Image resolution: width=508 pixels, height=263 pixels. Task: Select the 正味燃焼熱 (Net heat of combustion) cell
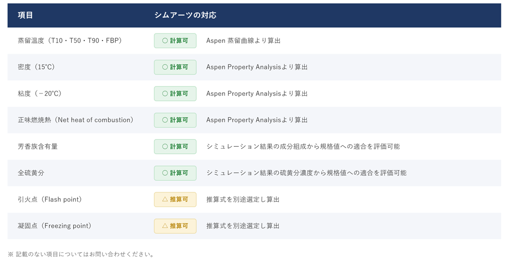coord(76,120)
